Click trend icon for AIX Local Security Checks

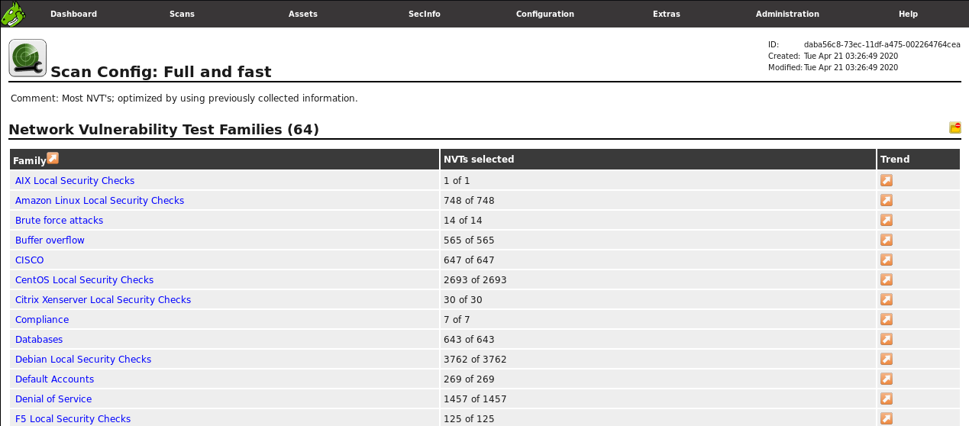tap(887, 180)
